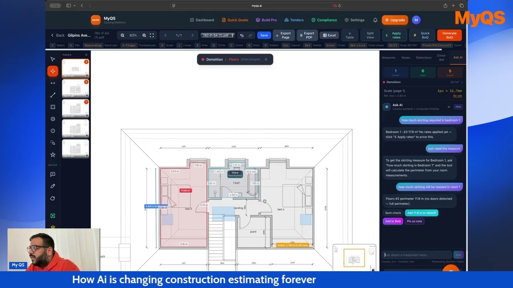Click Export PDF button
Screen dimensions: 513x288
[x=307, y=35]
